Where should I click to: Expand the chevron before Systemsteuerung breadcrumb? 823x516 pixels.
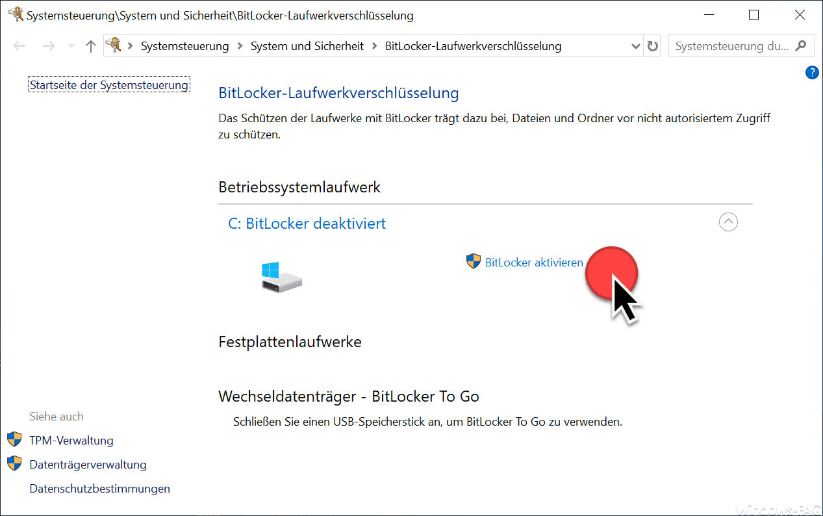click(131, 46)
